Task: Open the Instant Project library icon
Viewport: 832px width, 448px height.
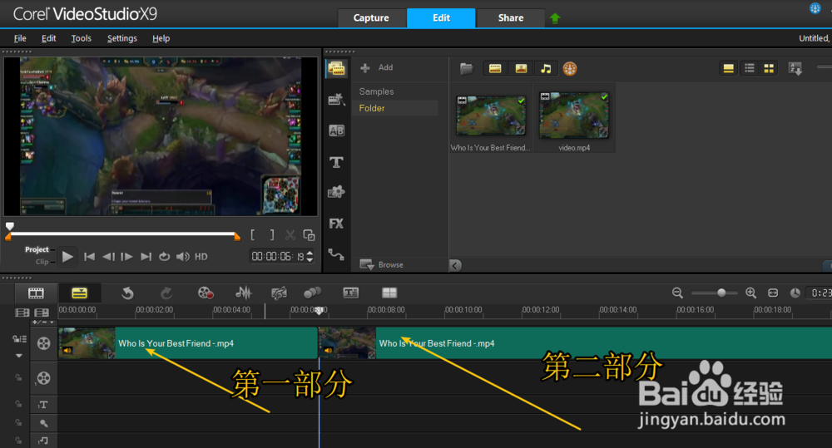Action: (336, 99)
